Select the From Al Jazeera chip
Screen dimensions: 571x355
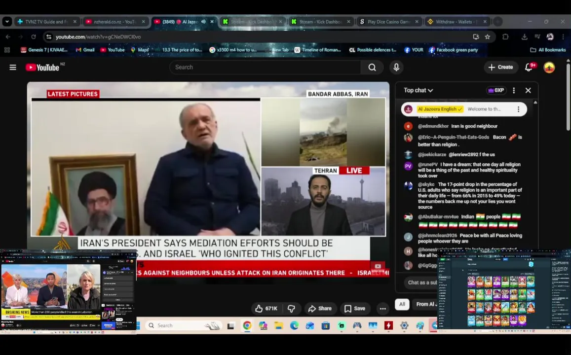point(426,304)
